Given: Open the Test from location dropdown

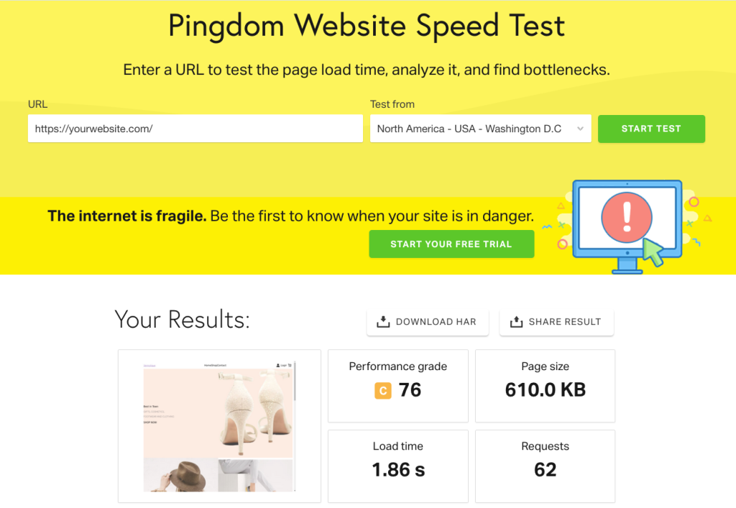Looking at the screenshot, I should click(480, 129).
